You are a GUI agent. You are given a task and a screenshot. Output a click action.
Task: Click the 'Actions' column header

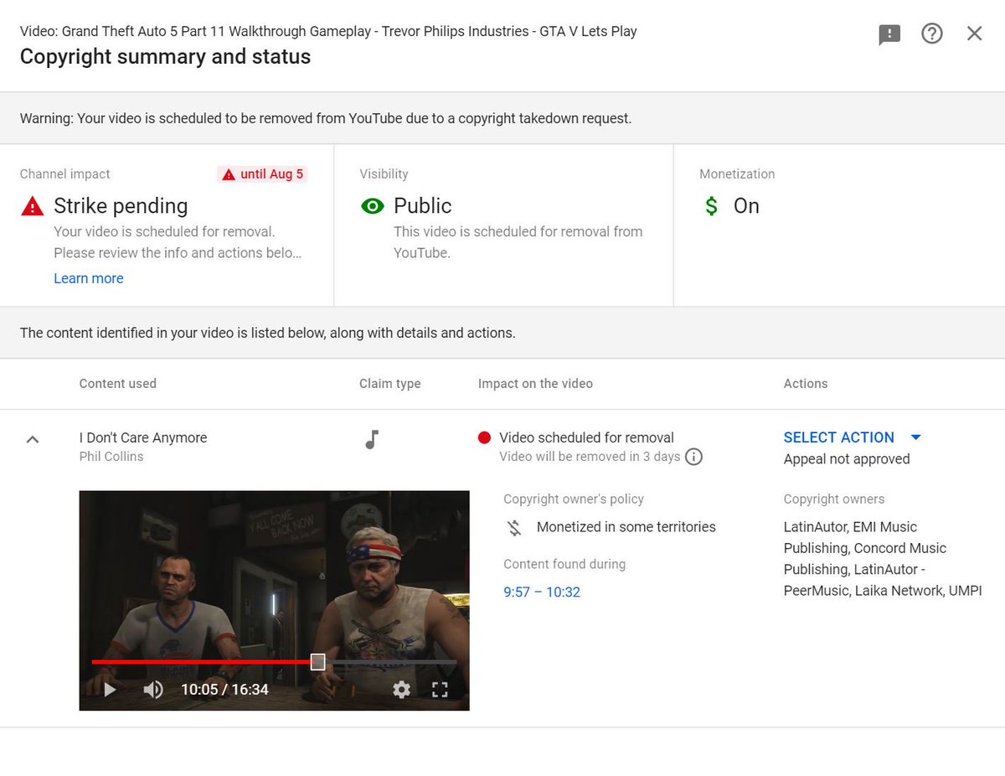806,384
